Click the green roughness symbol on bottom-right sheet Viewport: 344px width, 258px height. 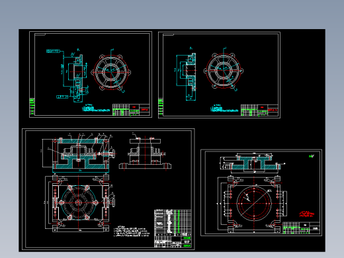(312, 156)
